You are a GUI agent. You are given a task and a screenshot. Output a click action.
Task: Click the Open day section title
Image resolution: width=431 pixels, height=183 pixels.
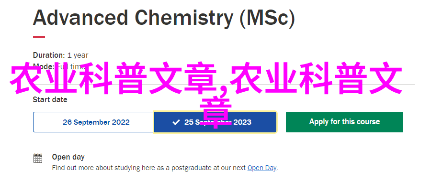[68, 157]
